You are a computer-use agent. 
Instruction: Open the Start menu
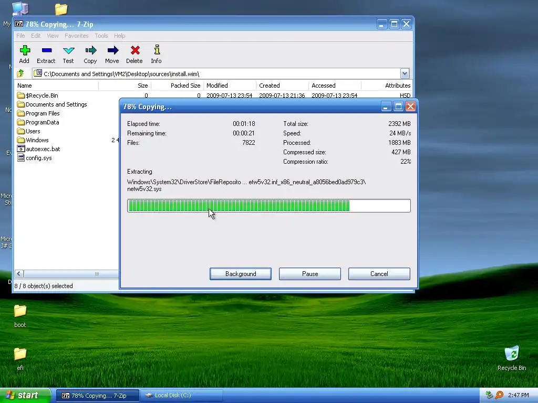click(x=25, y=396)
